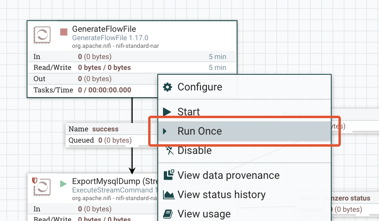Open Configure from the context menu
Screen dimensions: 379x221
245,87
